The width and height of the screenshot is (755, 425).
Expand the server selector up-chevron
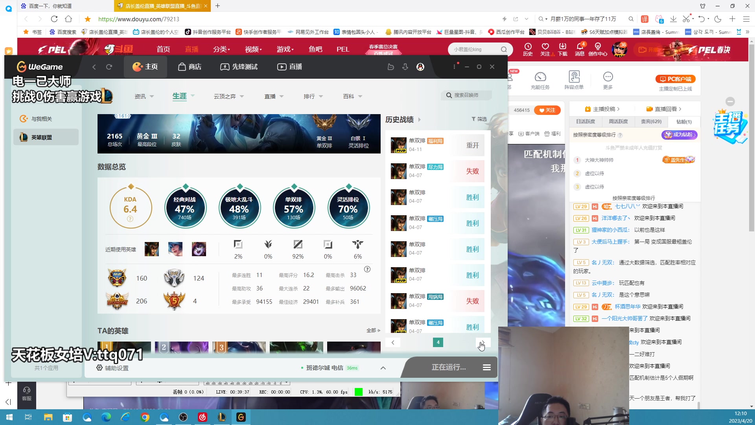(383, 368)
